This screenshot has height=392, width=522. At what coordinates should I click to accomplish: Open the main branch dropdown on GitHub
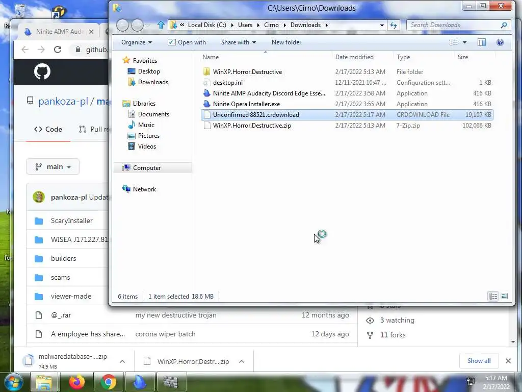point(53,167)
